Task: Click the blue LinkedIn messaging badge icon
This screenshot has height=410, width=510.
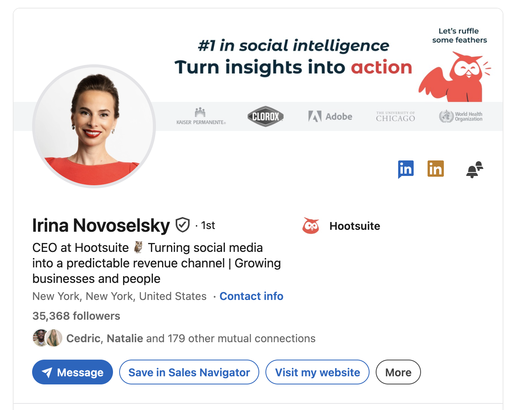Action: (406, 169)
